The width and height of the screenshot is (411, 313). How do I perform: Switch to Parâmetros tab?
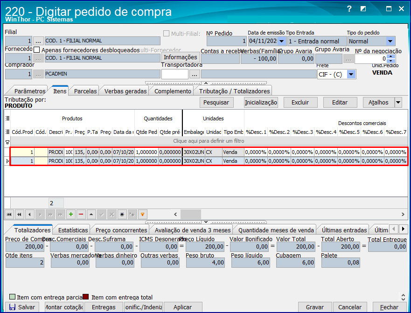(29, 91)
